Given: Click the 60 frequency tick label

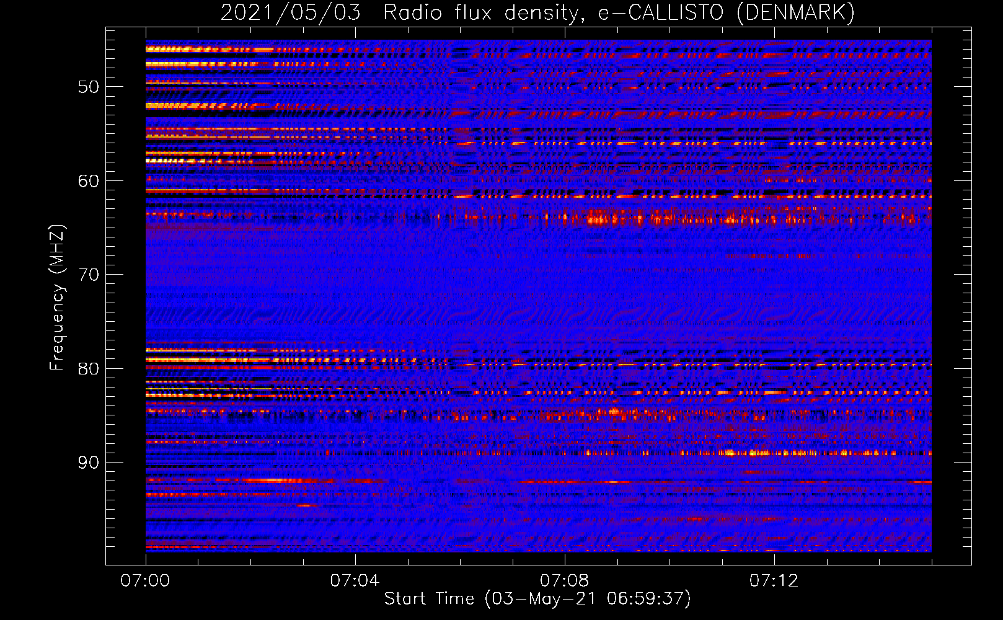Looking at the screenshot, I should [89, 181].
